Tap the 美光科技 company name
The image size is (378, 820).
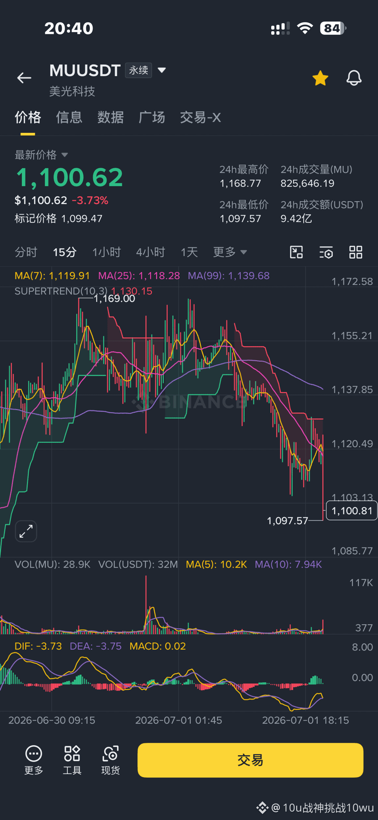(x=72, y=91)
